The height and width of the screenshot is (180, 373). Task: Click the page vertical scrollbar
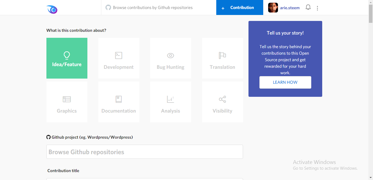point(371,90)
